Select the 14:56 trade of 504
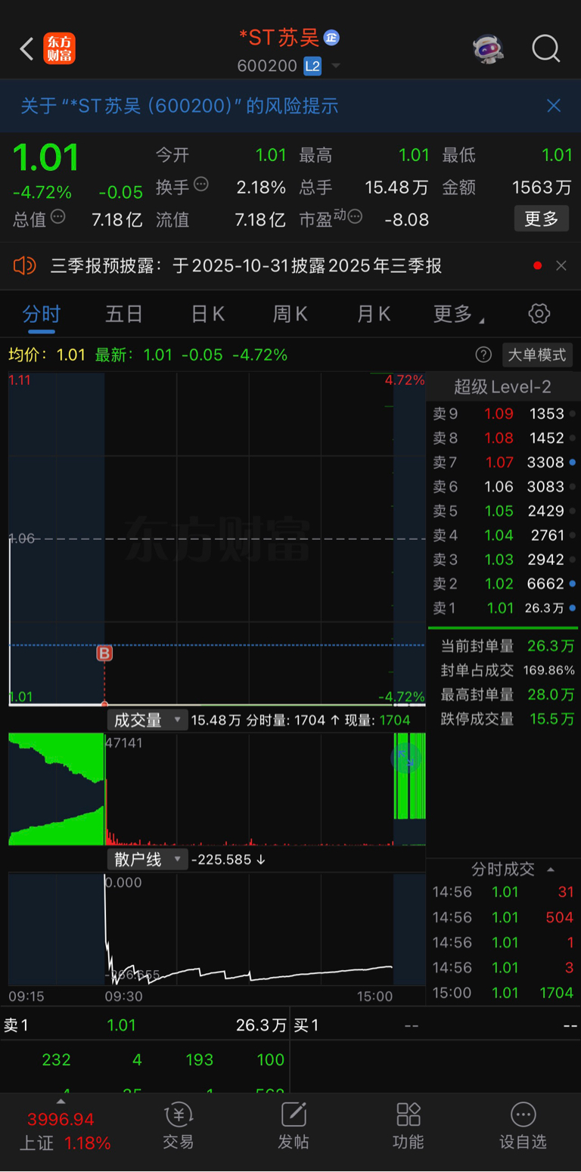 point(502,917)
